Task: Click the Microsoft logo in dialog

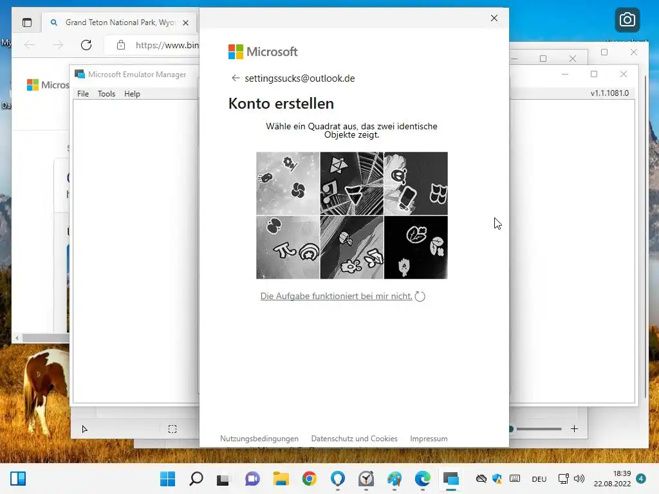Action: pos(263,51)
